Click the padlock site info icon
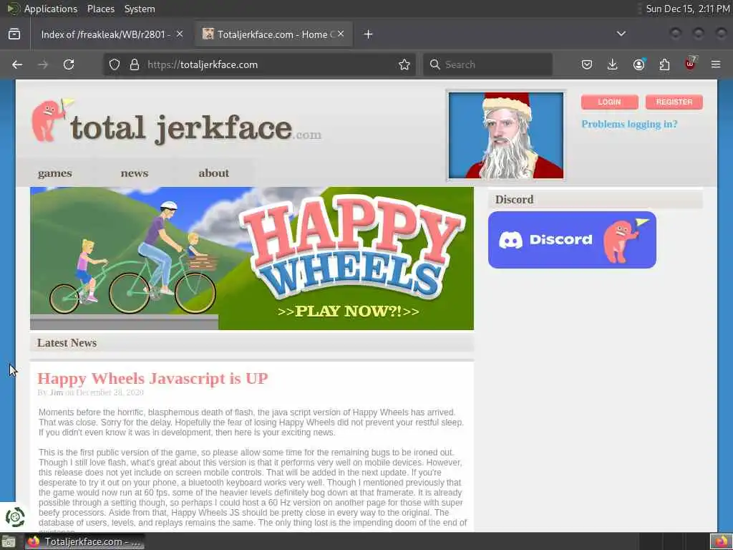The image size is (733, 550). click(x=135, y=64)
